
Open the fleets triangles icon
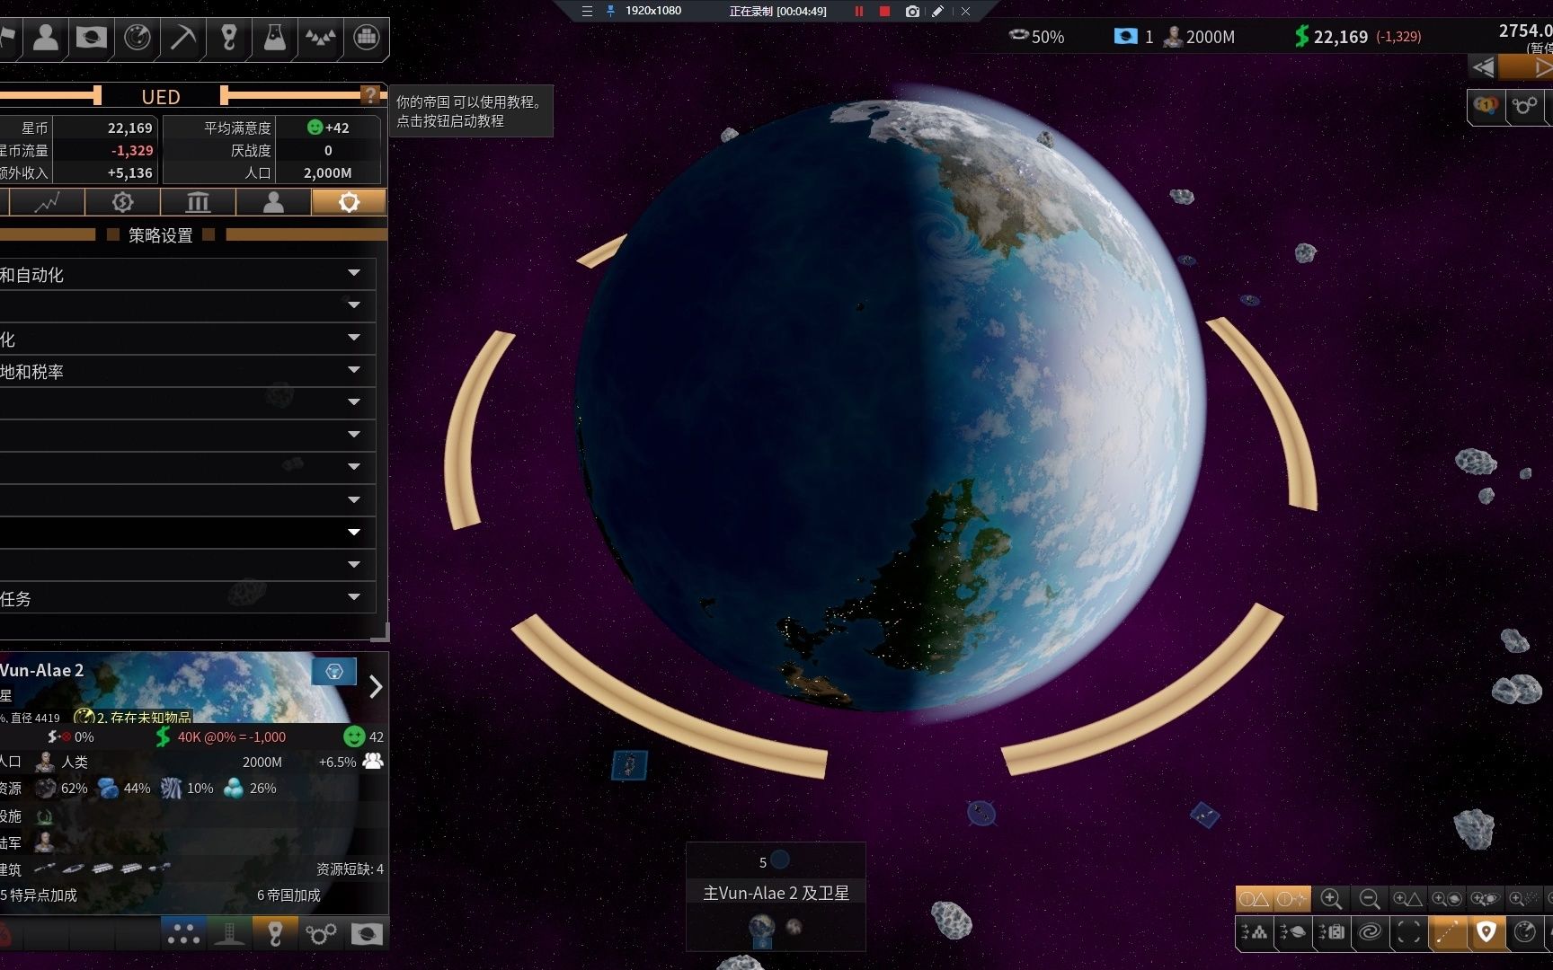321,38
